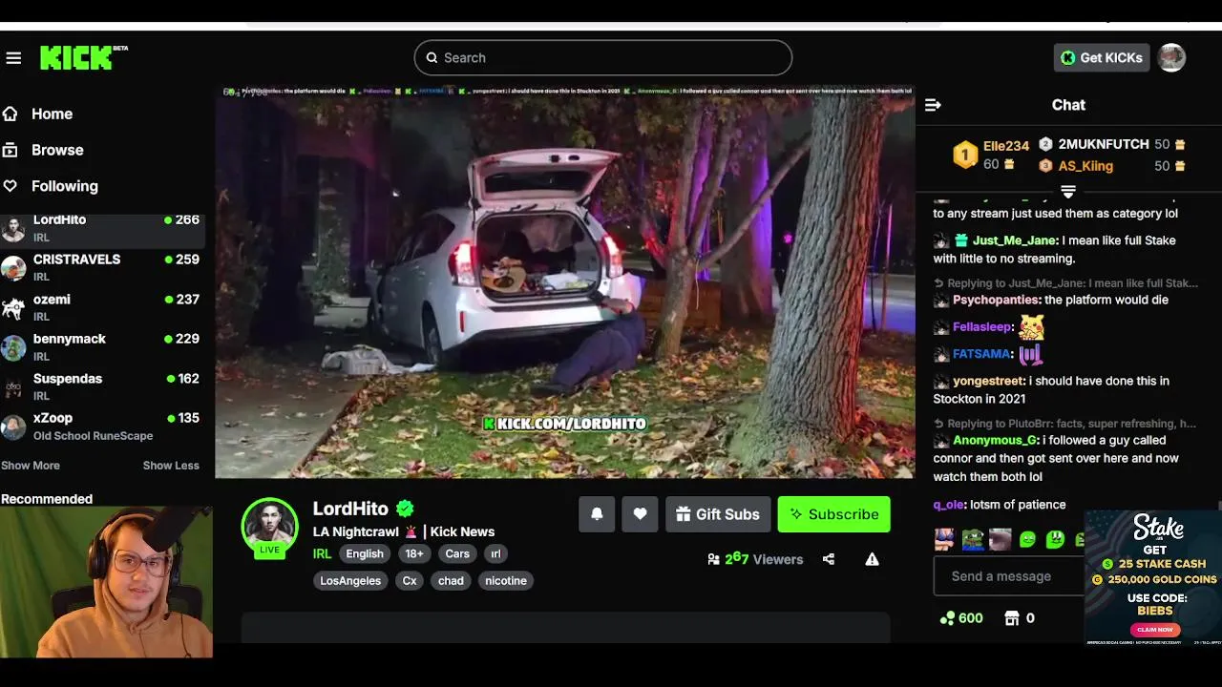Click the green 600 channel points icon

(x=947, y=618)
